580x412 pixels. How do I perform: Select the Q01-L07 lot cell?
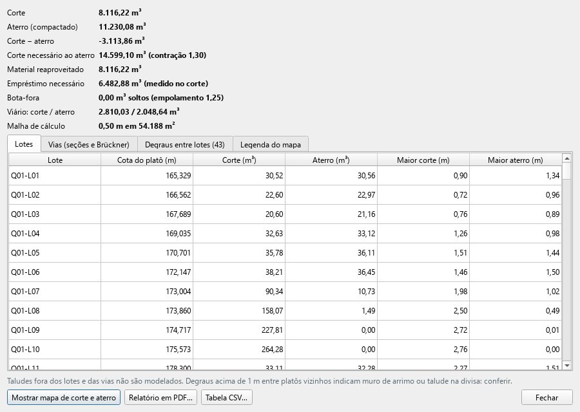pos(55,291)
